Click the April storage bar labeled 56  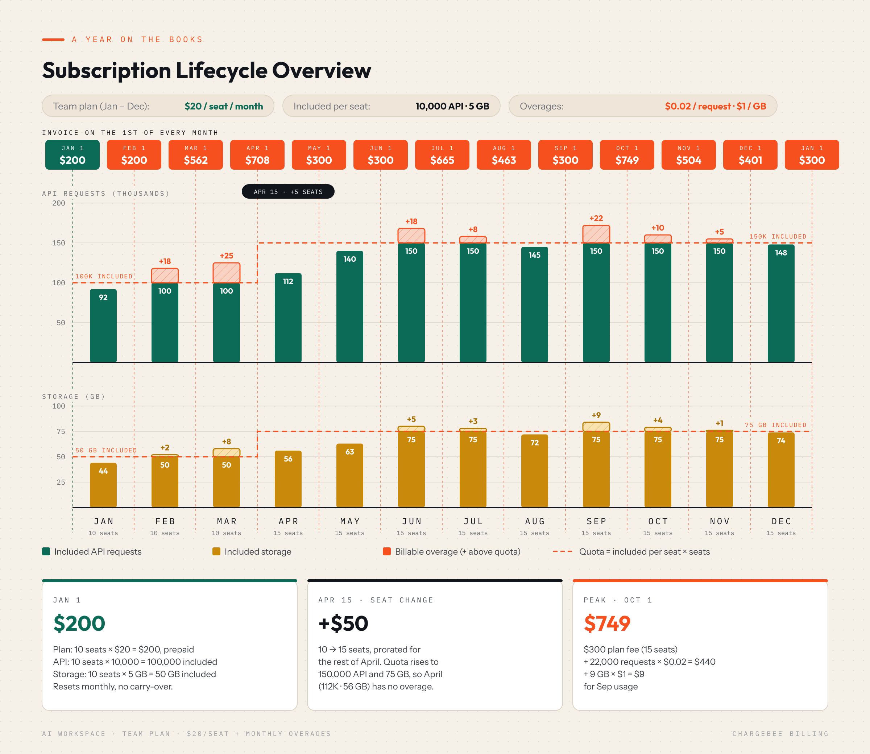(x=288, y=479)
